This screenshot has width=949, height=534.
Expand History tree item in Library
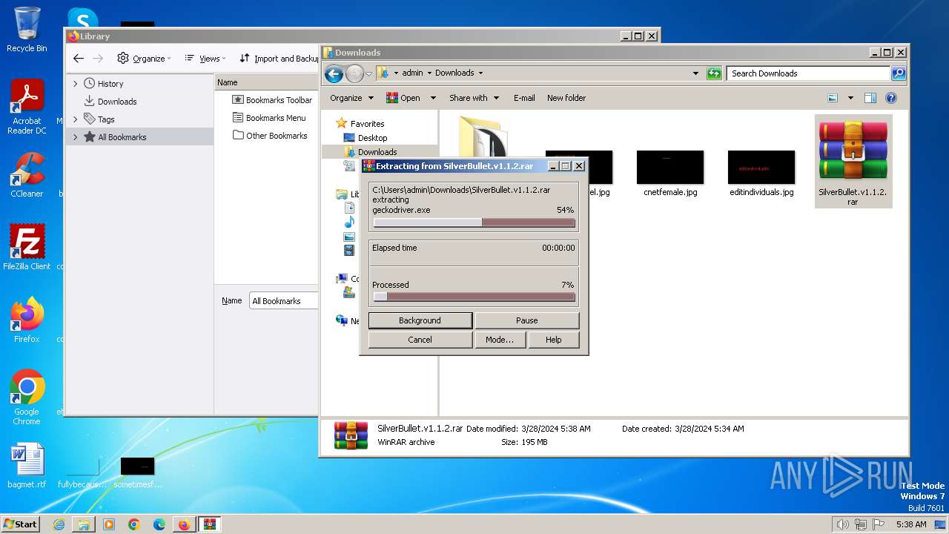tap(75, 84)
